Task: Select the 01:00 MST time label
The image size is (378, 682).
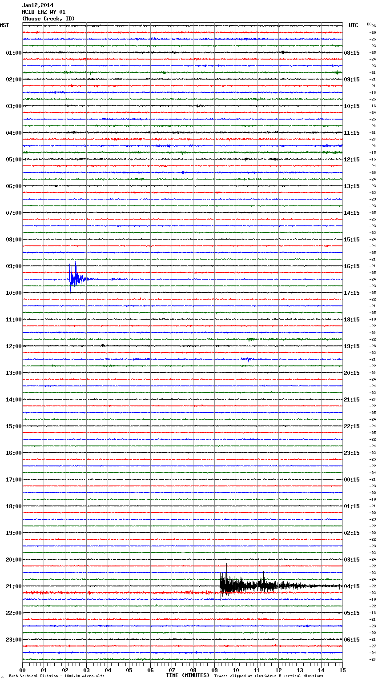Action: [x=13, y=53]
